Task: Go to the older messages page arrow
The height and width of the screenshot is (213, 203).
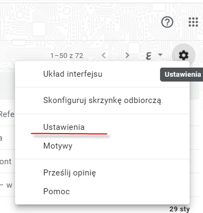Action: click(127, 55)
